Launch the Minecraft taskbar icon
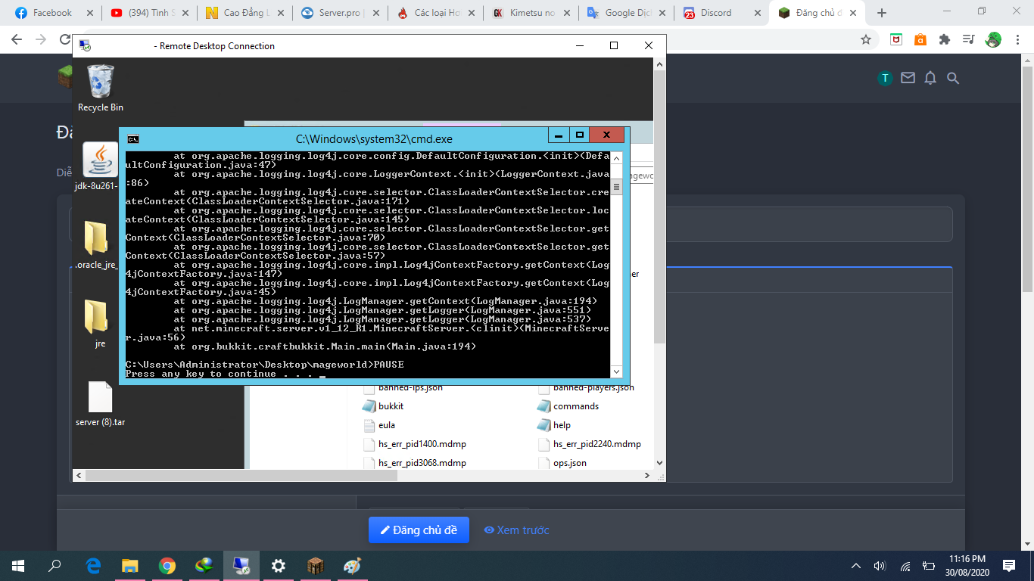Screen dimensions: 1034x581 pyautogui.click(x=316, y=566)
